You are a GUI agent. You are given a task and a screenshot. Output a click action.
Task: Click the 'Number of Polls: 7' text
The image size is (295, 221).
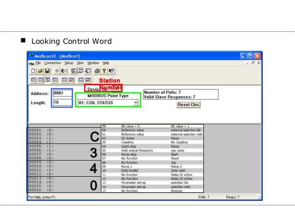point(162,92)
